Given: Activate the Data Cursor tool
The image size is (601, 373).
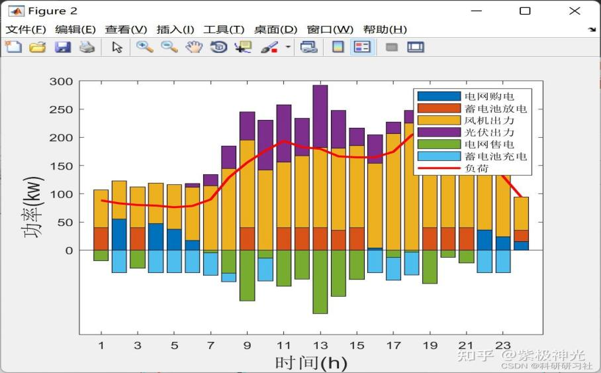Looking at the screenshot, I should click(243, 47).
